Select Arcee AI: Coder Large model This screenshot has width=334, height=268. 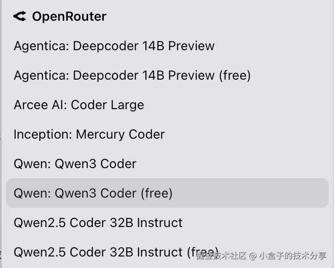click(79, 105)
